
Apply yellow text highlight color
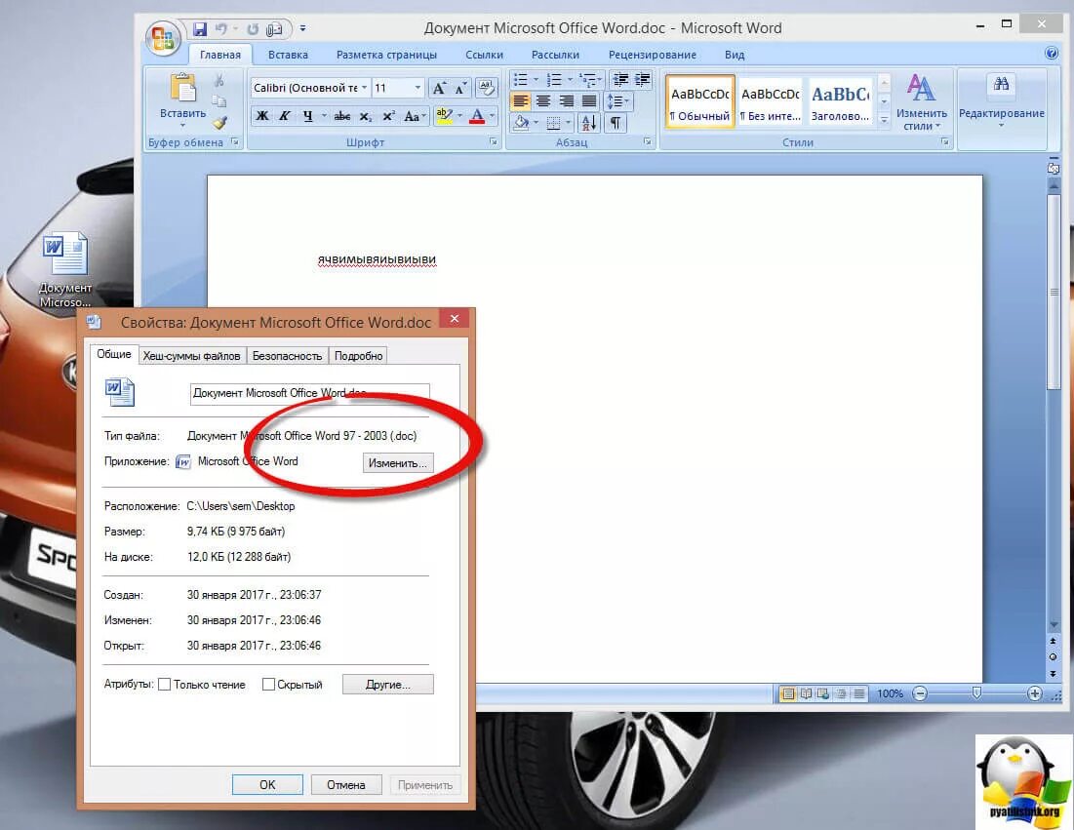pos(444,116)
